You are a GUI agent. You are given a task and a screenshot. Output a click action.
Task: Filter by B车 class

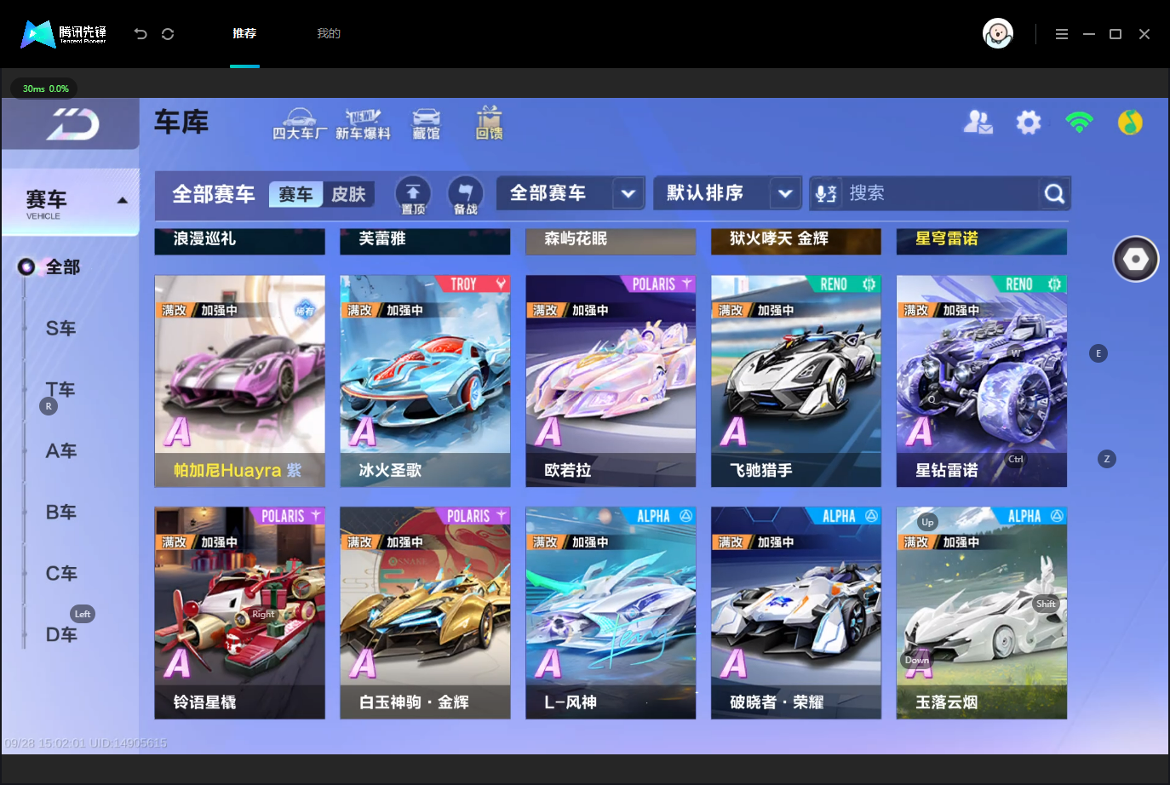pos(61,513)
